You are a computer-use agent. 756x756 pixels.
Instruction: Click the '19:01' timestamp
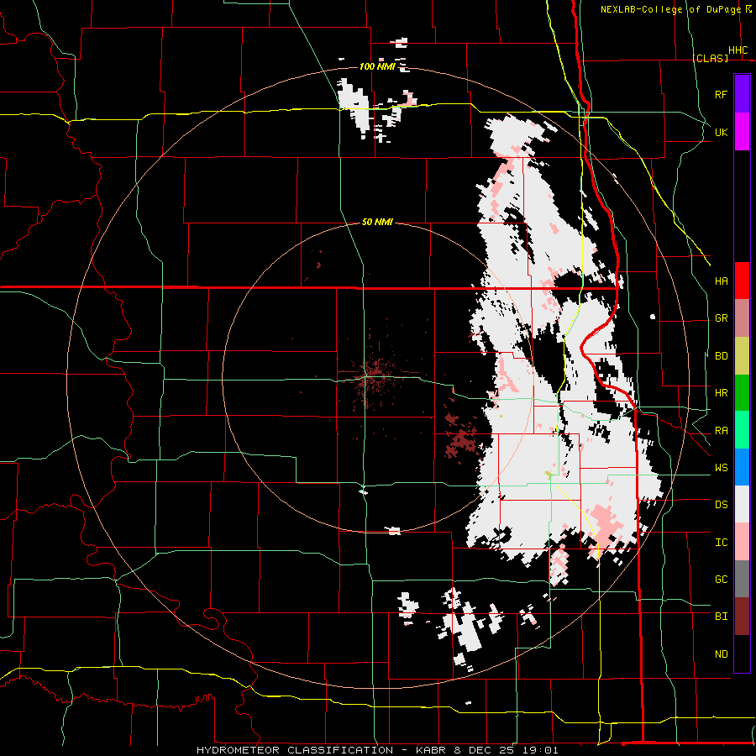click(539, 750)
